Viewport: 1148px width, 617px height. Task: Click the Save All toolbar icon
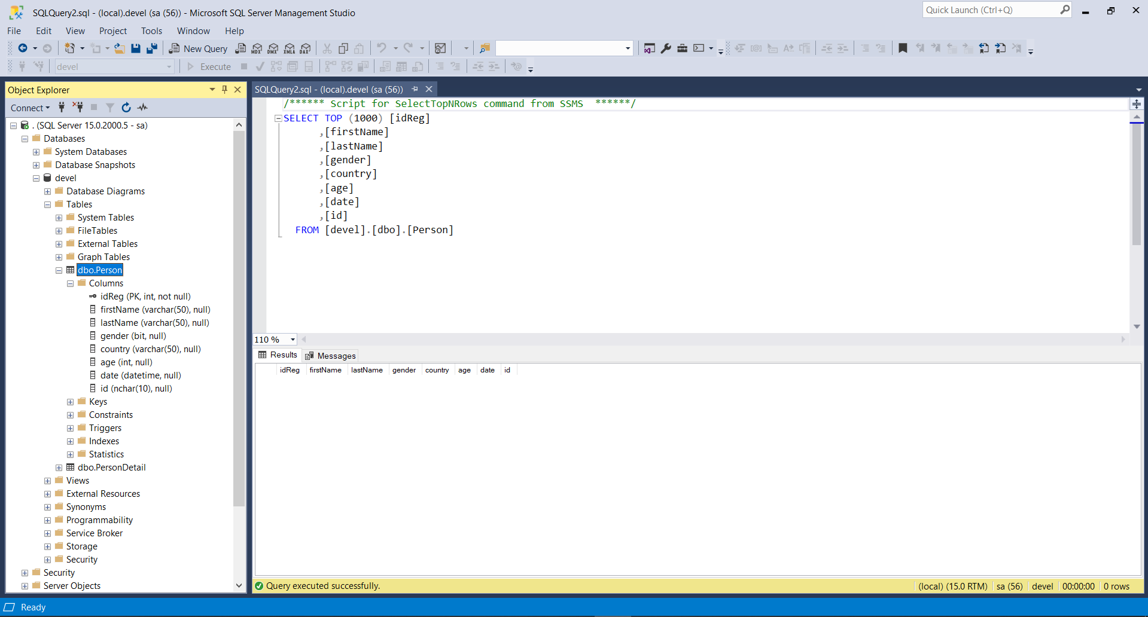152,48
